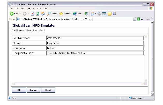Open the Back history dropdown arrow

tap(20, 14)
